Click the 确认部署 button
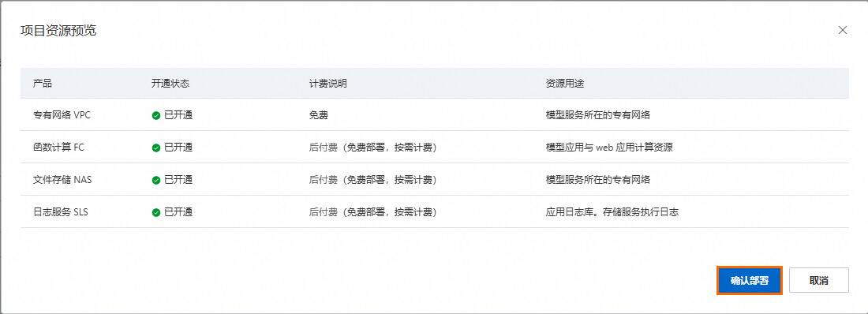This screenshot has height=314, width=868. [750, 280]
